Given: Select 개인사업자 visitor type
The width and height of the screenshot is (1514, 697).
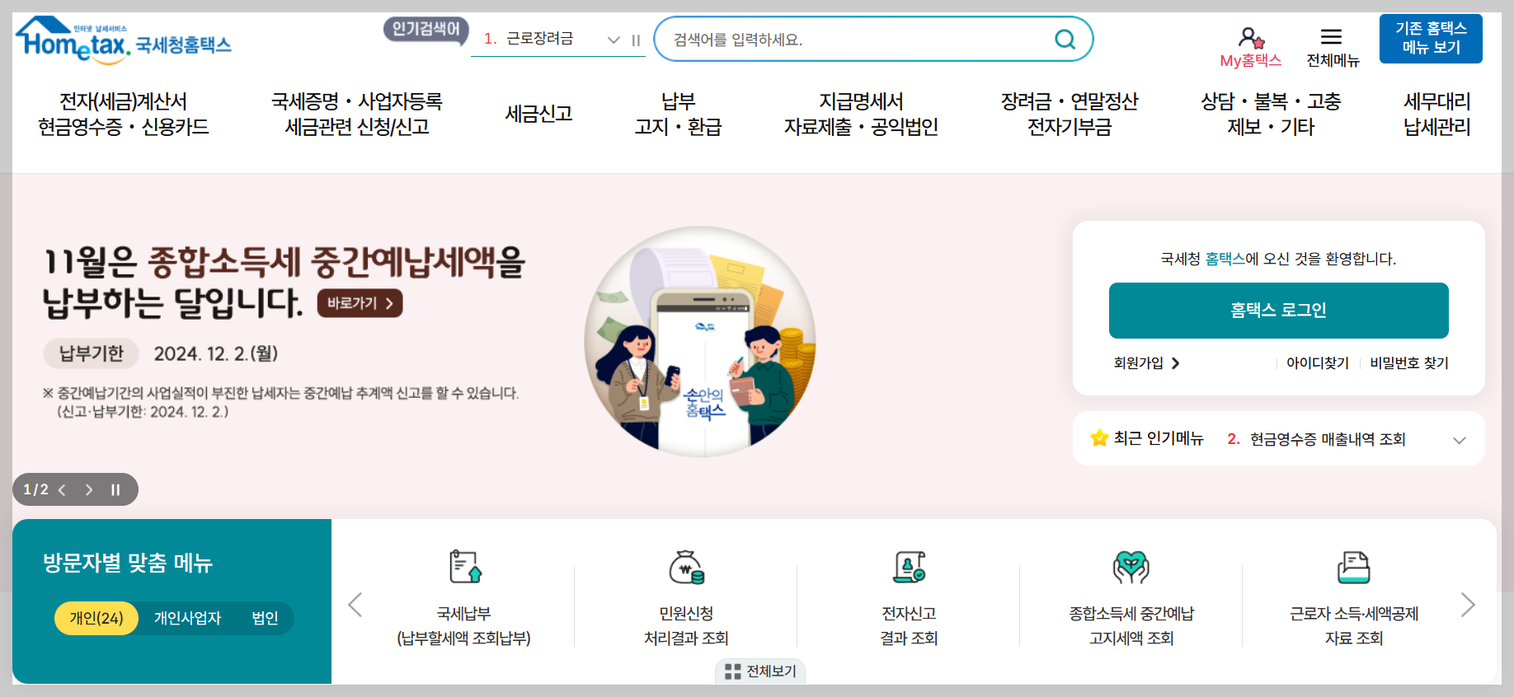Looking at the screenshot, I should click(187, 618).
